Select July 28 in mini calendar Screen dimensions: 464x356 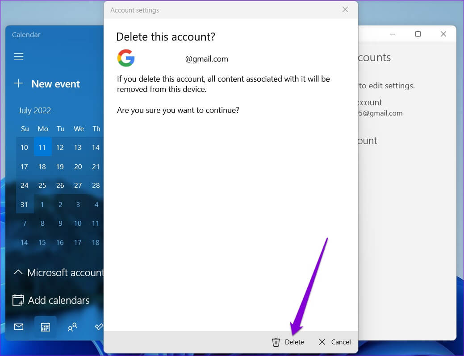coord(96,186)
